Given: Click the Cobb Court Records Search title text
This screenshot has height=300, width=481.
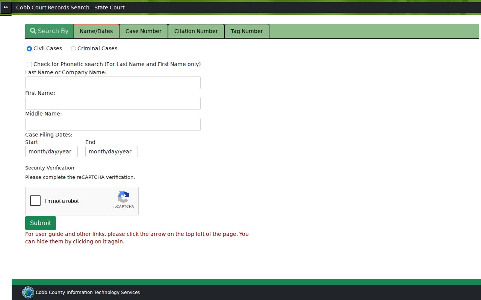Looking at the screenshot, I should click(70, 7).
